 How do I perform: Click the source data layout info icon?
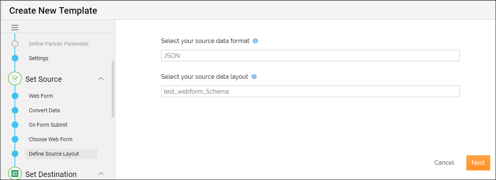coord(254,76)
